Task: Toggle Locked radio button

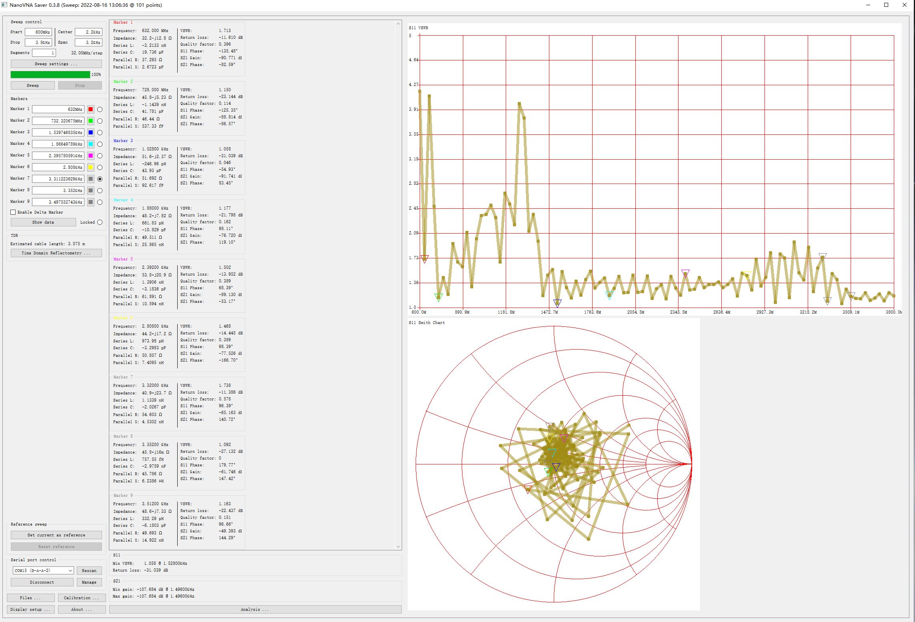Action: (100, 222)
